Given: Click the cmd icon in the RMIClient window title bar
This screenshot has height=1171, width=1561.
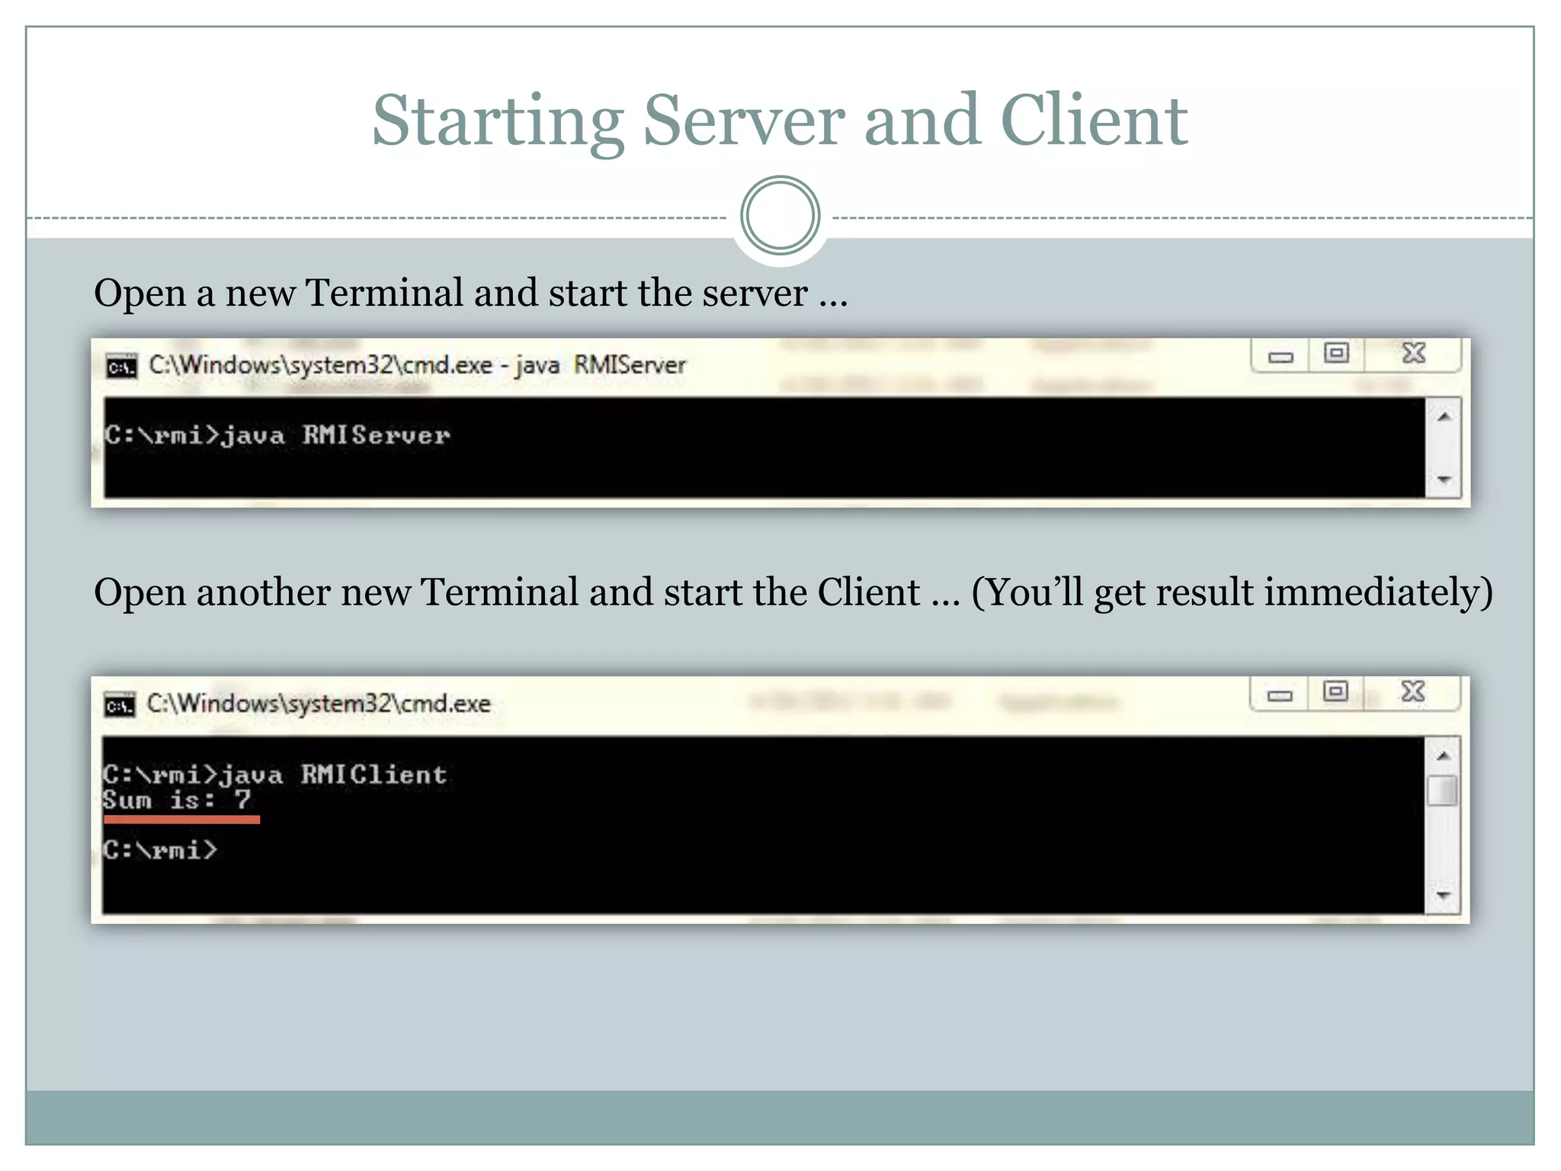Looking at the screenshot, I should tap(119, 704).
